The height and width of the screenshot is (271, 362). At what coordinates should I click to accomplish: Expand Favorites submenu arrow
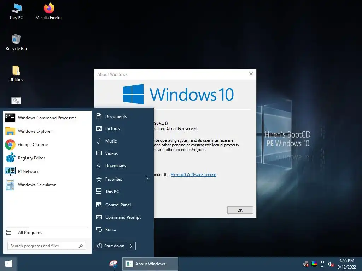click(x=147, y=179)
